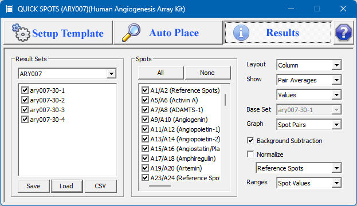
Task: Open the Ranges dropdown Spot Values
Action: 309,183
